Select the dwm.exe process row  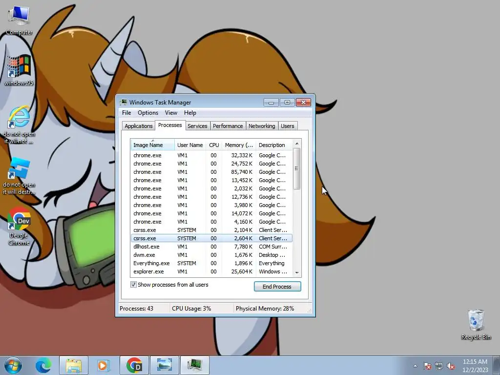[211, 255]
